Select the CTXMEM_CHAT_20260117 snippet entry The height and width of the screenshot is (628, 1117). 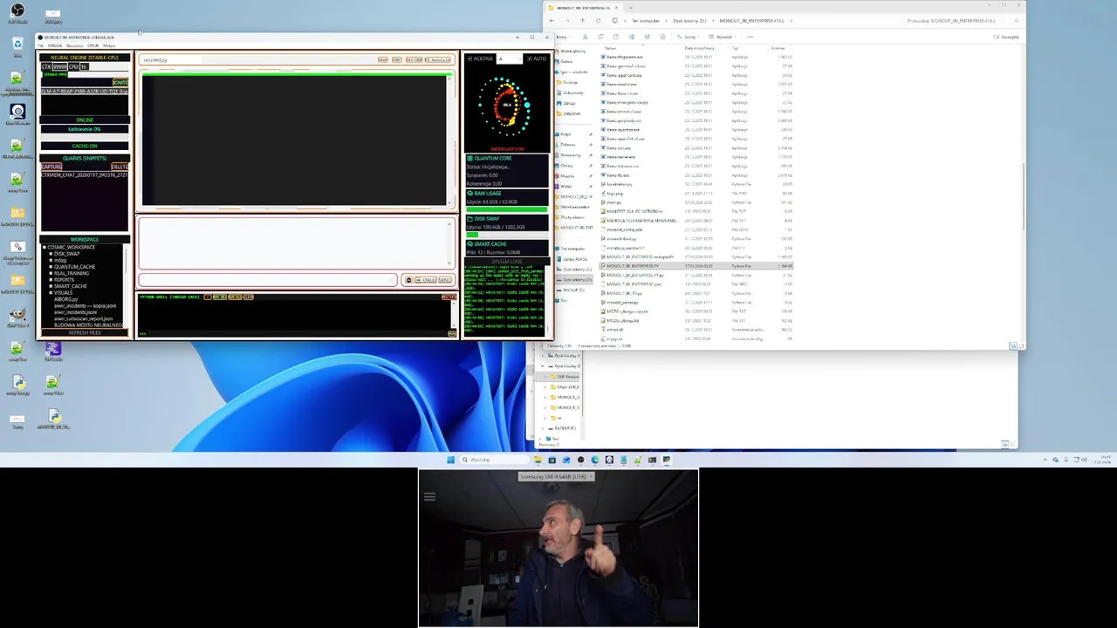85,174
